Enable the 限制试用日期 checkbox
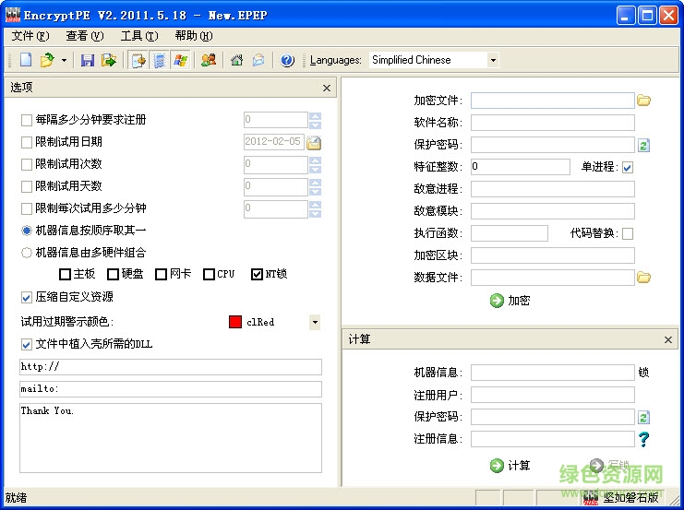 point(27,142)
